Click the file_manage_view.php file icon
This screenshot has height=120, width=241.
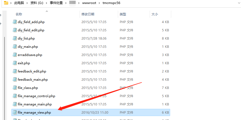[15, 113]
